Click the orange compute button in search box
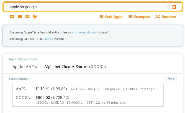The image size is (185, 113). pyautogui.click(x=174, y=7)
